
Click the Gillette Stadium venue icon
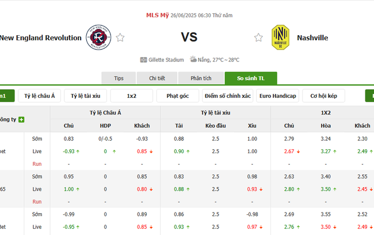[x=143, y=59]
